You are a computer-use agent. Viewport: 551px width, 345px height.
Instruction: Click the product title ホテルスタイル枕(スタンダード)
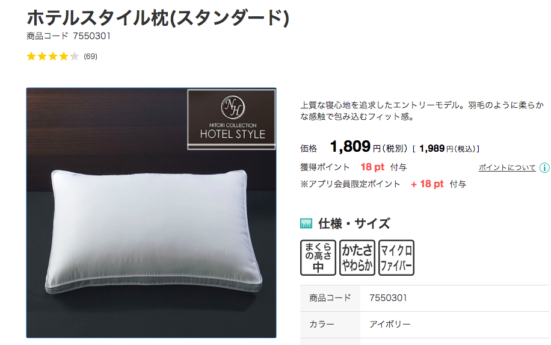click(158, 18)
